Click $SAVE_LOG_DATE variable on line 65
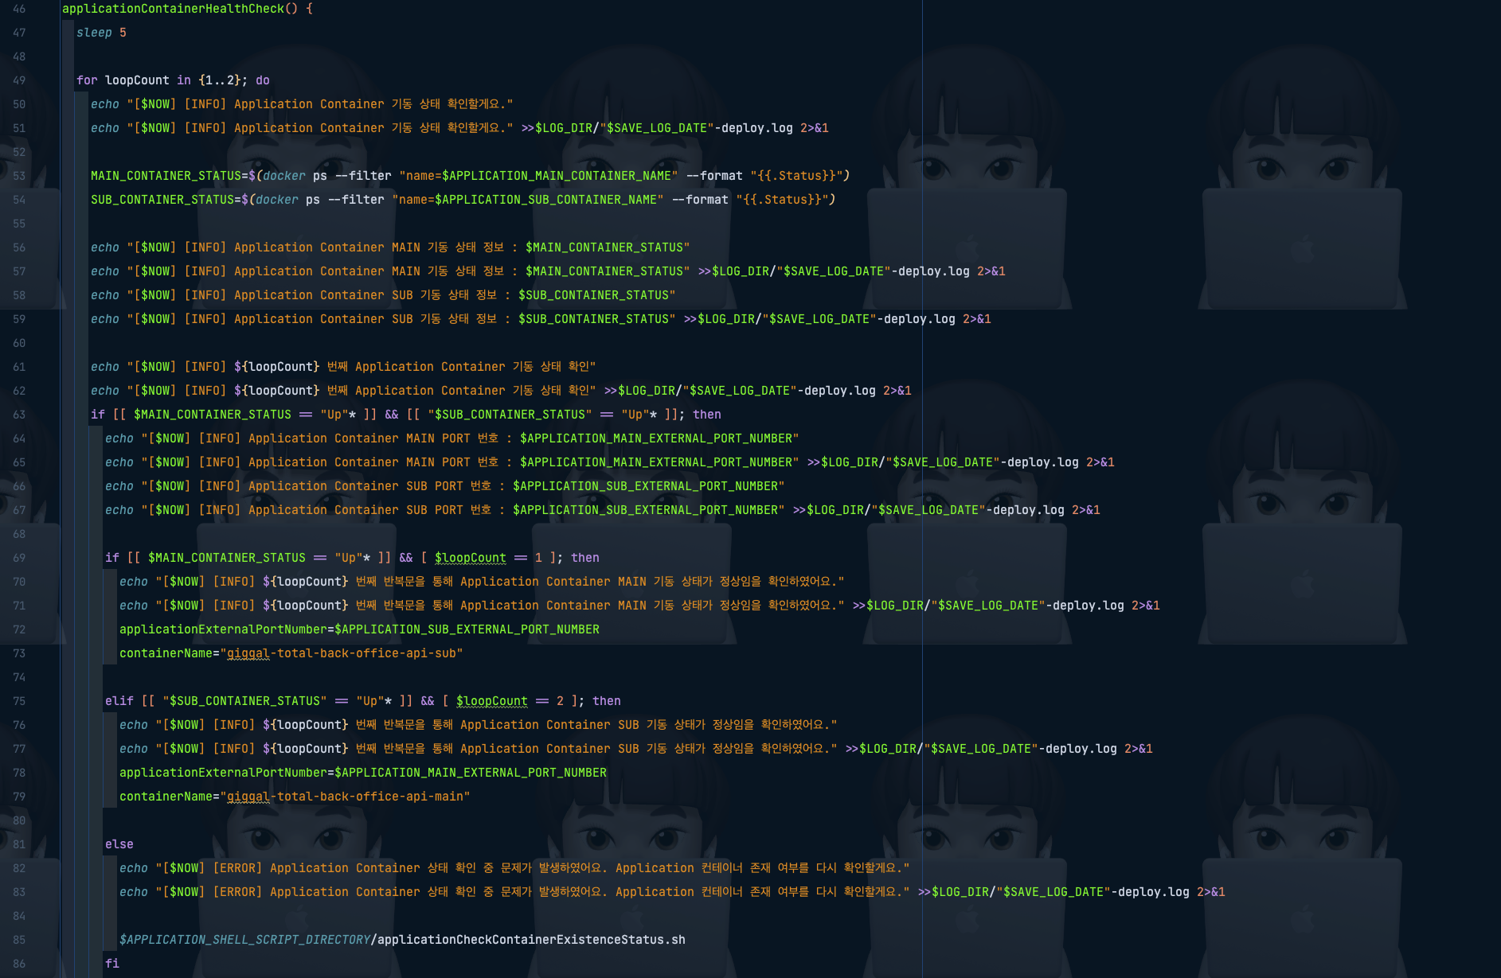The image size is (1501, 978). click(x=943, y=462)
